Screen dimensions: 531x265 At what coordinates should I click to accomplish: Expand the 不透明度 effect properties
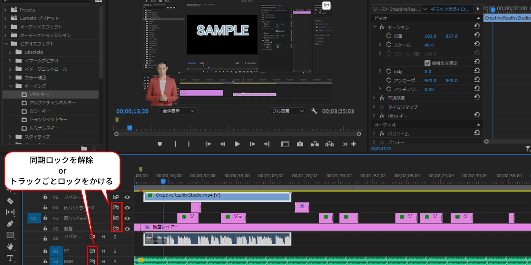click(374, 98)
